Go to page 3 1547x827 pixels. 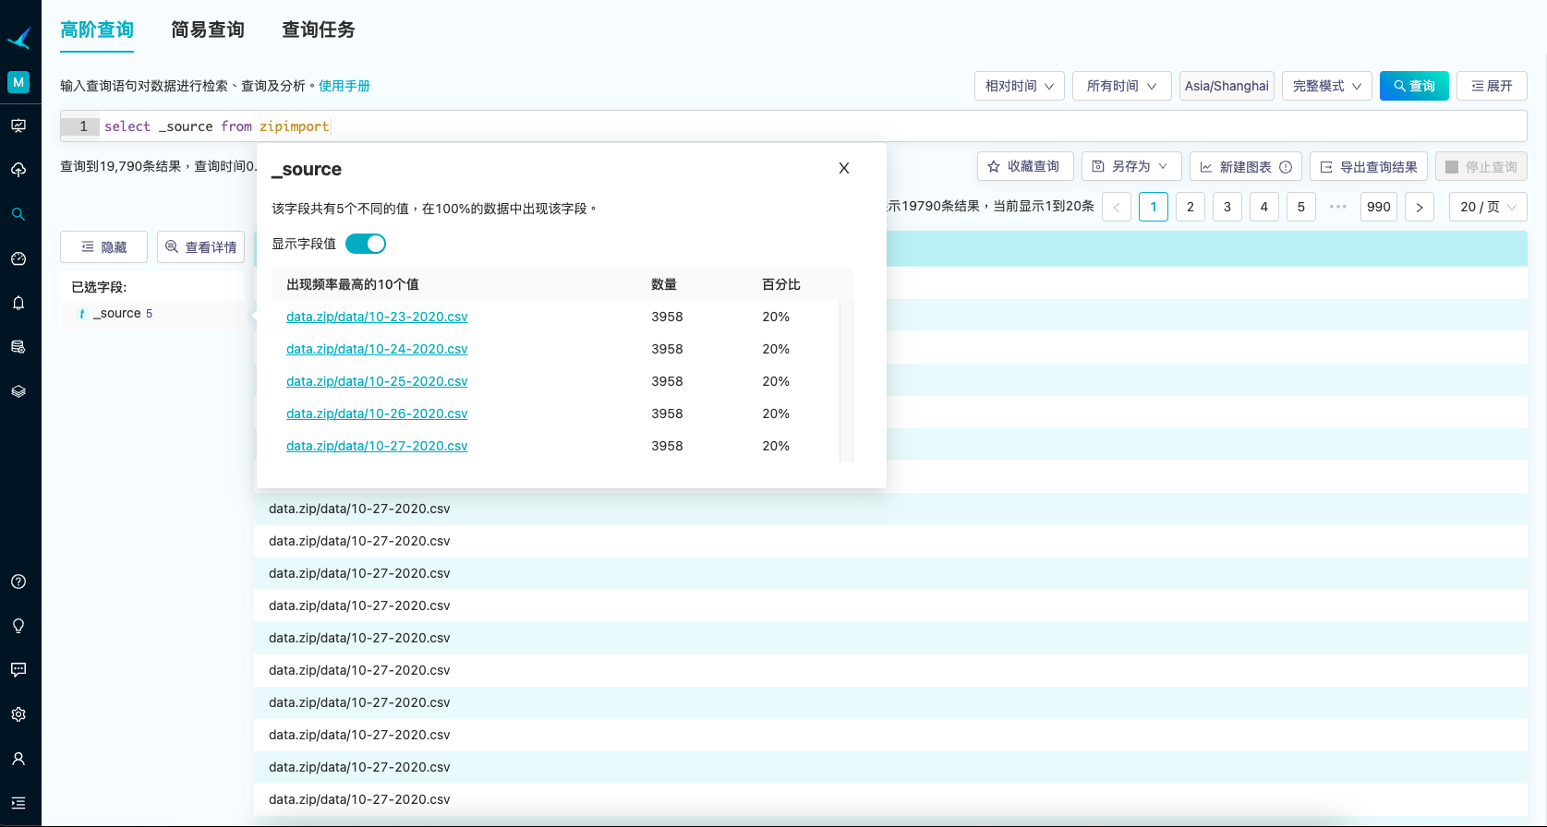[x=1227, y=207]
